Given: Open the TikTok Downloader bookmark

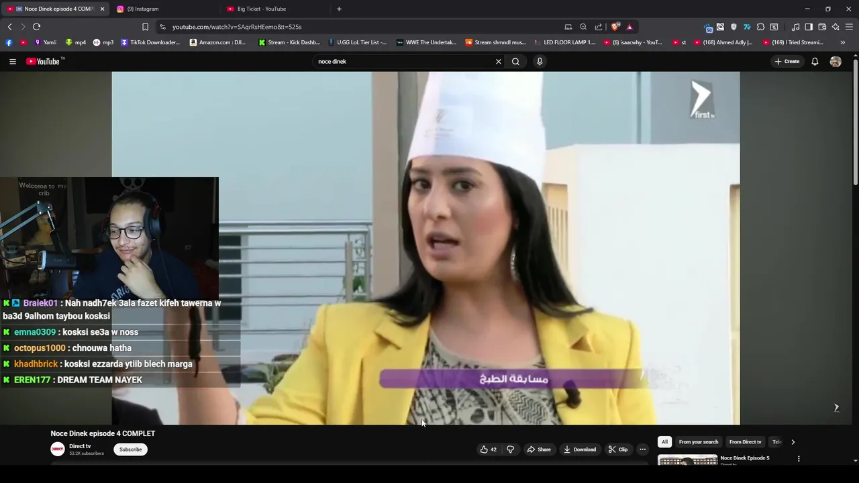Looking at the screenshot, I should [150, 42].
